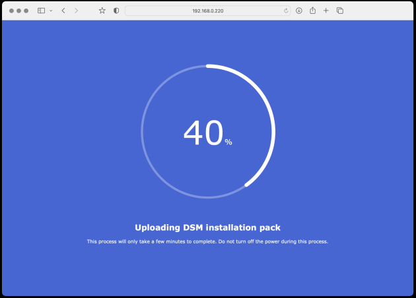Go back with the back arrow
The width and height of the screenshot is (416, 298).
63,11
